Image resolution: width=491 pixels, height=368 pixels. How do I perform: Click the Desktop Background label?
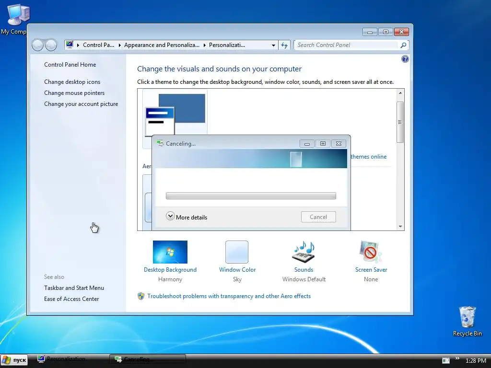pyautogui.click(x=170, y=270)
